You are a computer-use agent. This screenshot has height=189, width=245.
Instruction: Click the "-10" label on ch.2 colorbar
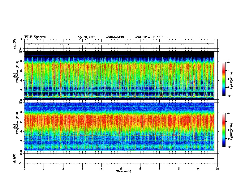229,147
